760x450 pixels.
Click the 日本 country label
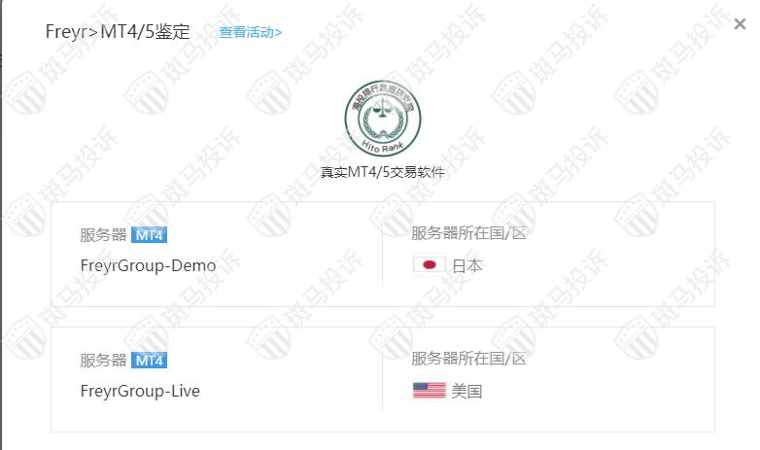[x=466, y=265]
